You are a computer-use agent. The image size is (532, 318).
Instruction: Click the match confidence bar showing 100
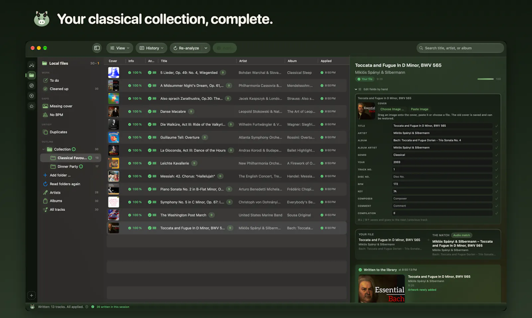point(485,79)
